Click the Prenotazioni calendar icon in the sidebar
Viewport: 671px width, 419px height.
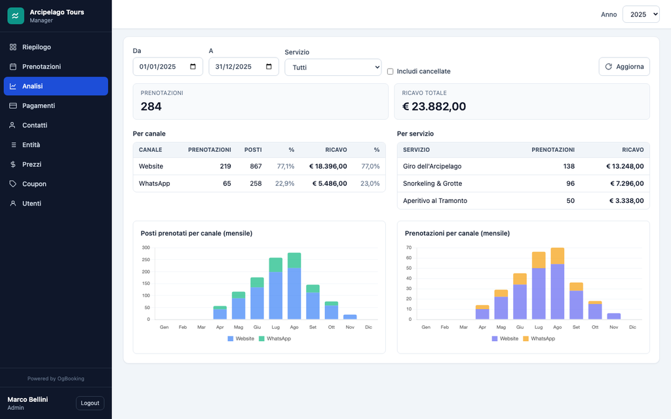[x=13, y=67]
